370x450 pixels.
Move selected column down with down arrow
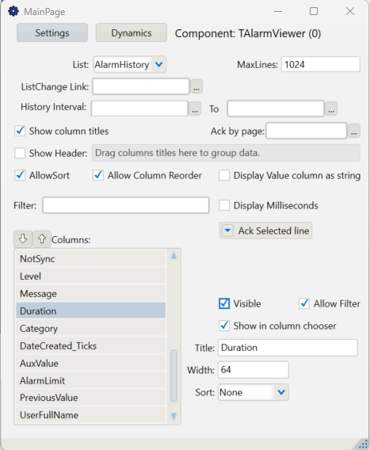pos(23,238)
